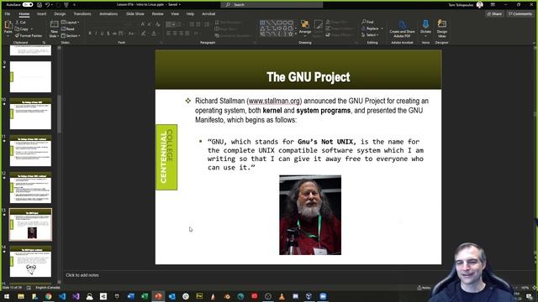Open the Acrobat tab
This screenshot has width=538, height=302.
click(x=208, y=14)
